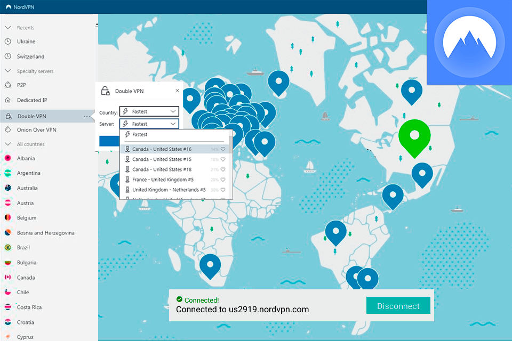Click the Double VPN lock icon in sidebar

pos(9,116)
